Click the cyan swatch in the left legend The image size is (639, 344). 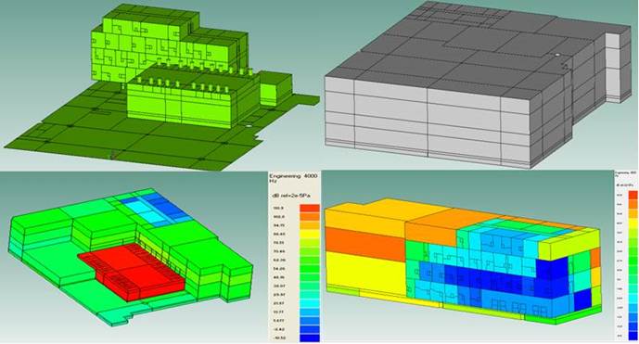pos(310,303)
